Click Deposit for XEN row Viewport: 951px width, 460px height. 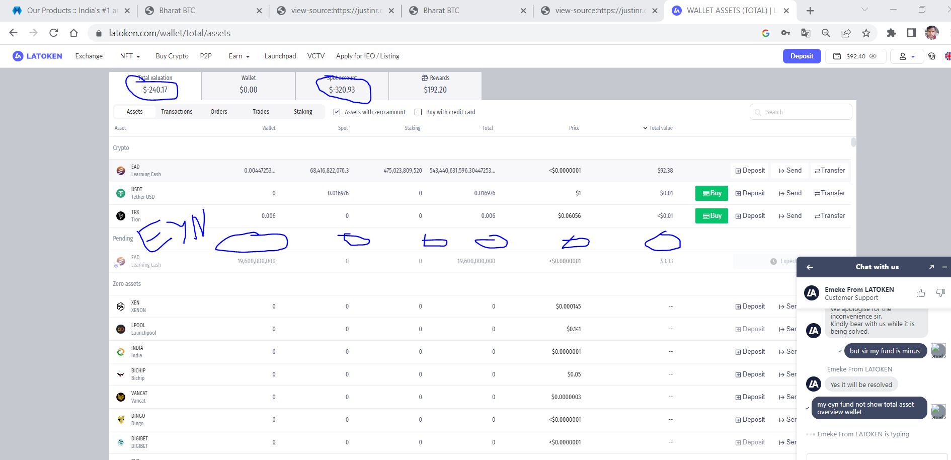point(750,306)
